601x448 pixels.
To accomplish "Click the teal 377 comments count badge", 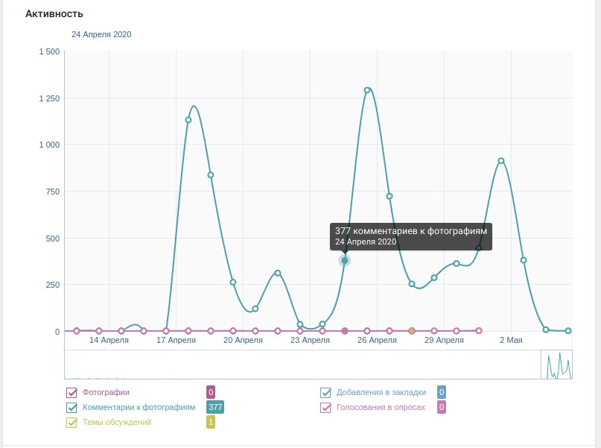I will pyautogui.click(x=215, y=407).
